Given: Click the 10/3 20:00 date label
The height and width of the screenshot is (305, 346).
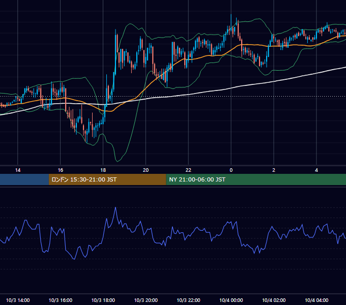Looking at the screenshot, I should point(146,300).
